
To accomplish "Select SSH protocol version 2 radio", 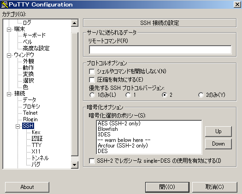I will coord(165,95).
